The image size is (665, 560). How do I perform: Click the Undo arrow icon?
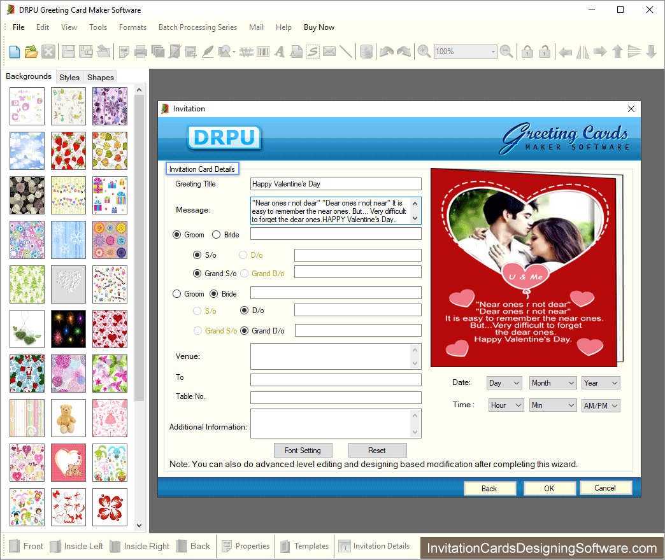coord(387,52)
